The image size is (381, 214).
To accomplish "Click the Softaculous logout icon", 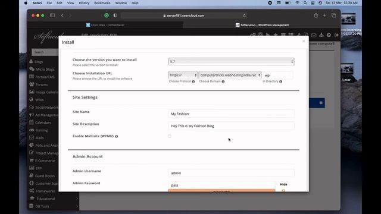I will tap(336, 35).
